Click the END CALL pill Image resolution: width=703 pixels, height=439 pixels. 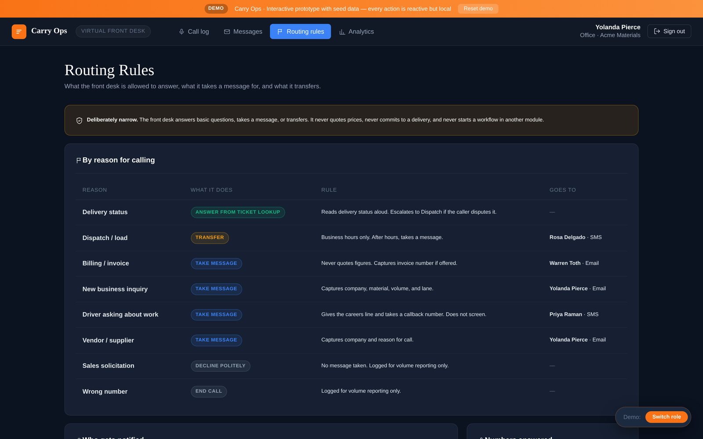click(x=209, y=391)
